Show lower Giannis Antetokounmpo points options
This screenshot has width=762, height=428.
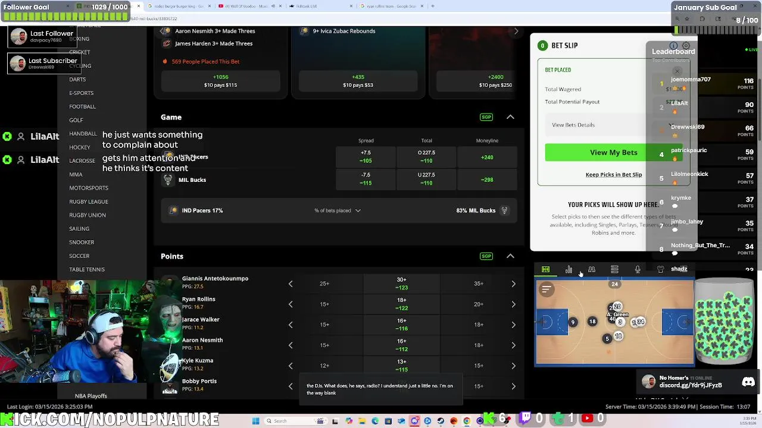click(x=291, y=284)
